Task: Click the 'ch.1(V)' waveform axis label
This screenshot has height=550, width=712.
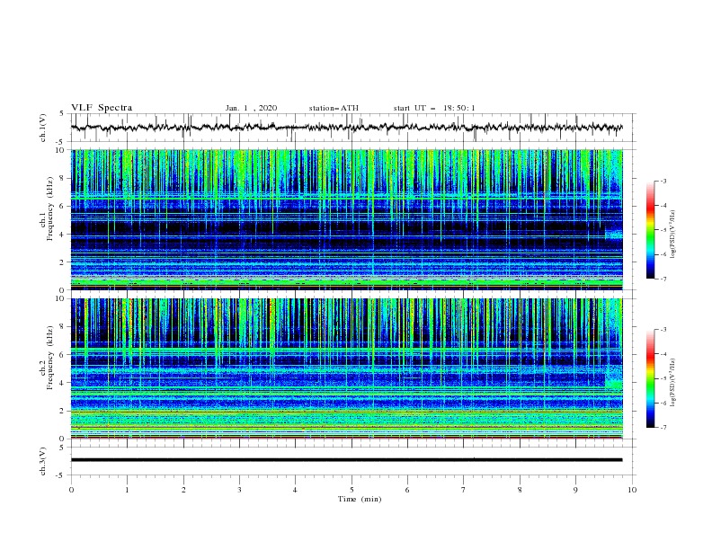Action: tap(43, 128)
